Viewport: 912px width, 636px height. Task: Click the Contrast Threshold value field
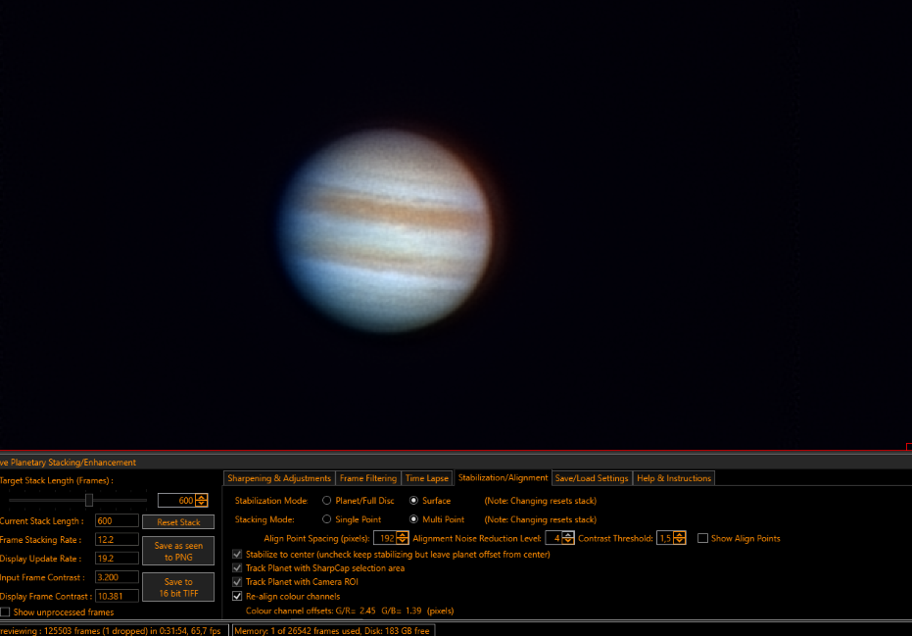point(665,538)
